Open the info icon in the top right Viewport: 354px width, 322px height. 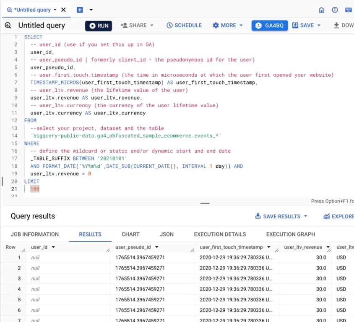[x=335, y=10]
